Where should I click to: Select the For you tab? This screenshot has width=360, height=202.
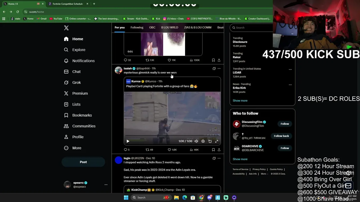pos(120,27)
